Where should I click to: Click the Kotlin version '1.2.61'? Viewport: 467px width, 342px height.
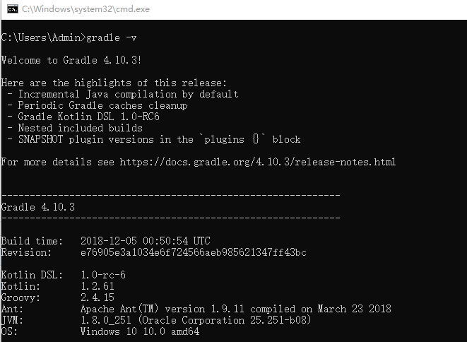click(x=97, y=286)
